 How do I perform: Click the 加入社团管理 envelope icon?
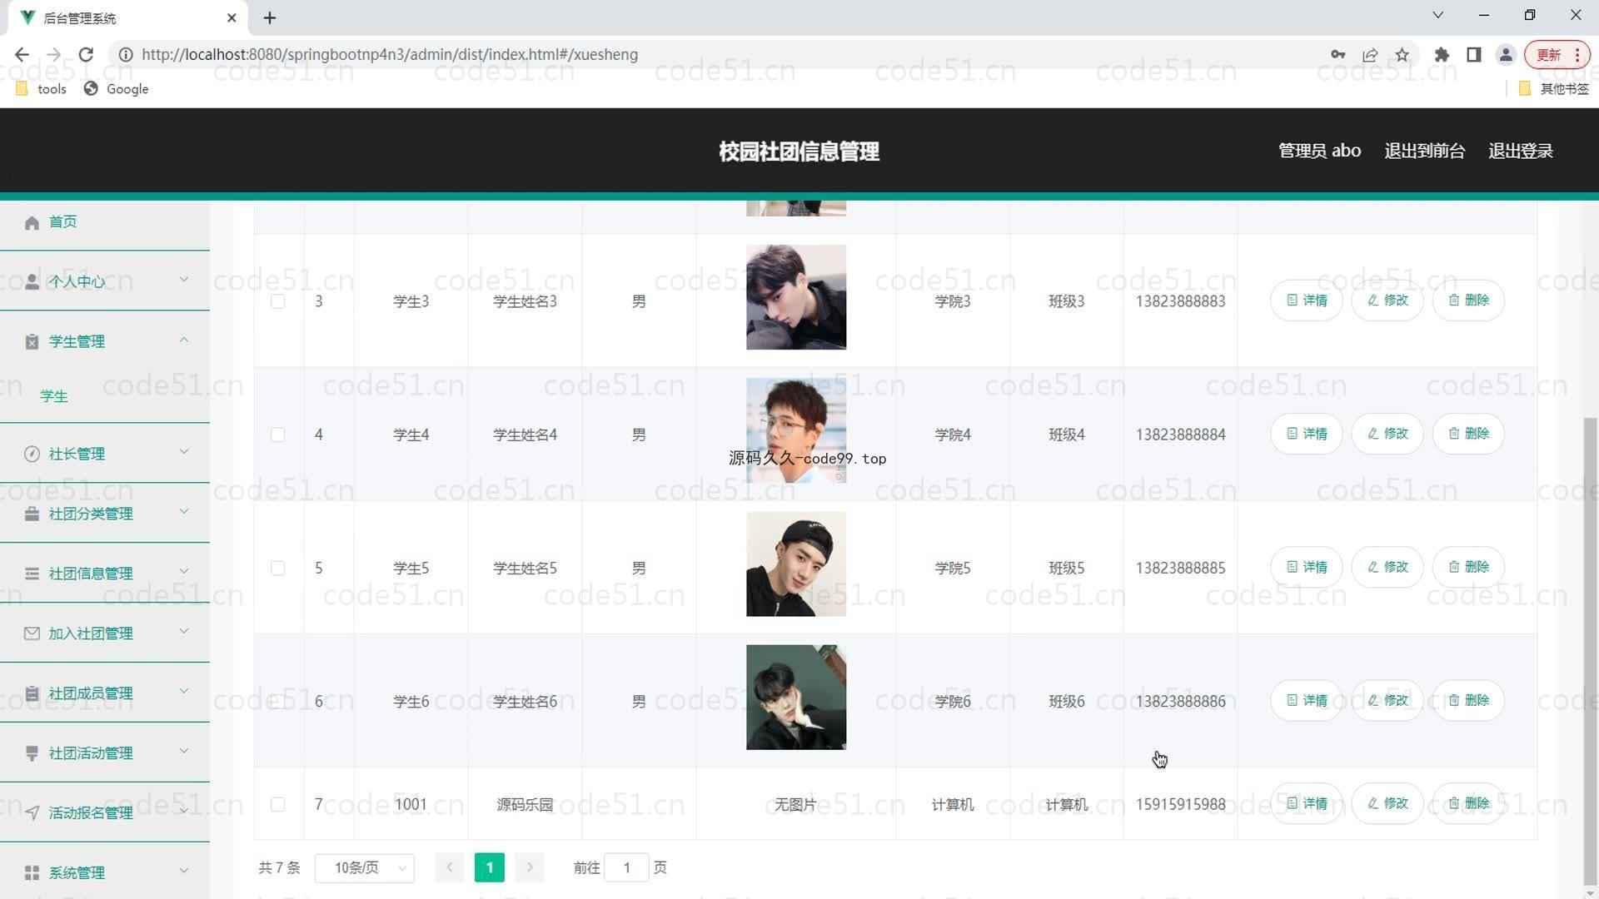click(x=32, y=634)
